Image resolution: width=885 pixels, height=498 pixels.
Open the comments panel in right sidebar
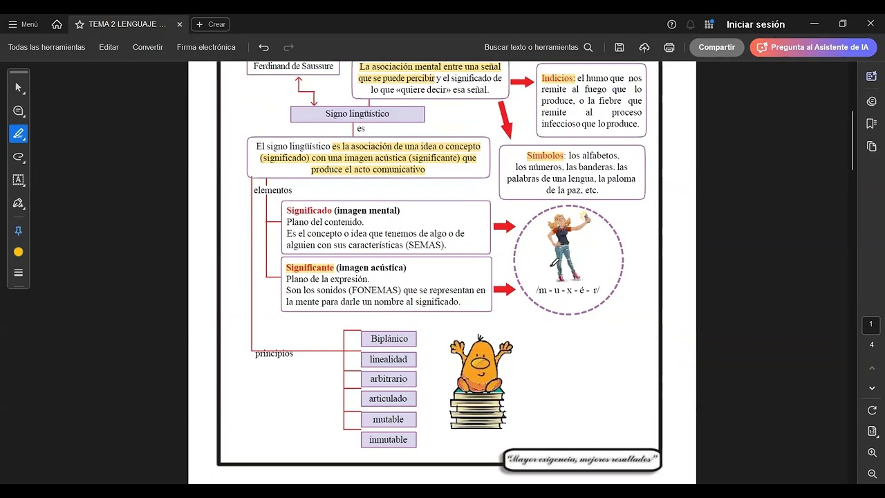(871, 101)
